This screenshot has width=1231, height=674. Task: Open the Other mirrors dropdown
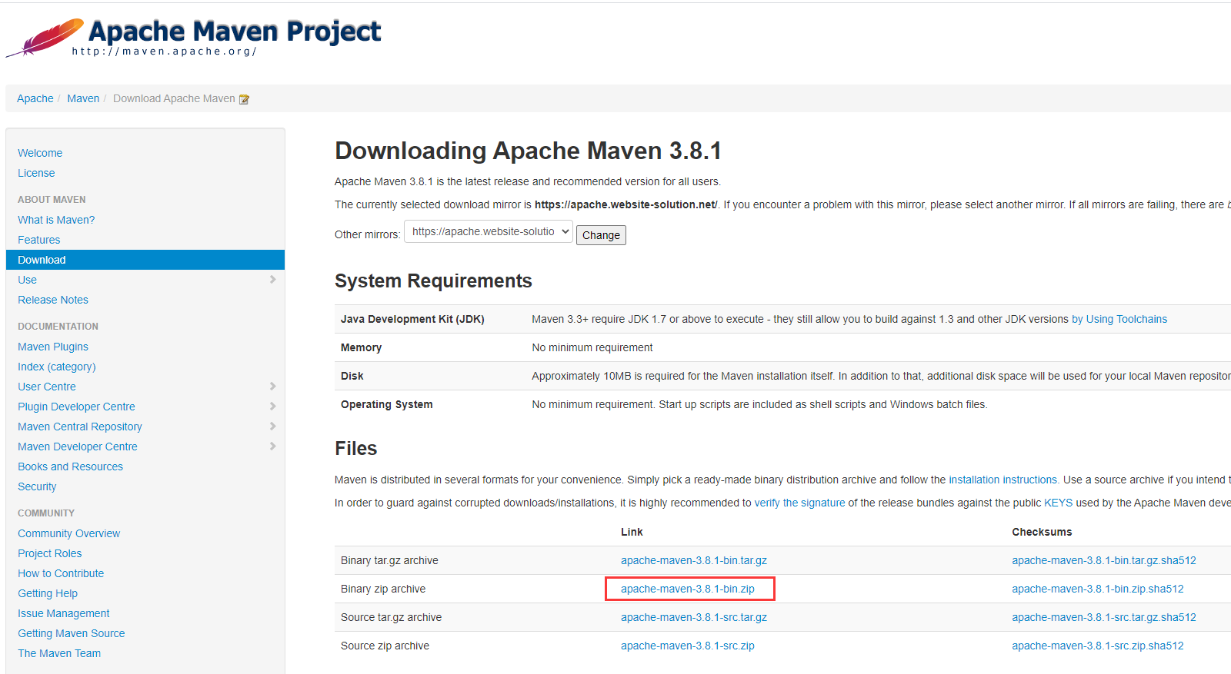(x=489, y=231)
